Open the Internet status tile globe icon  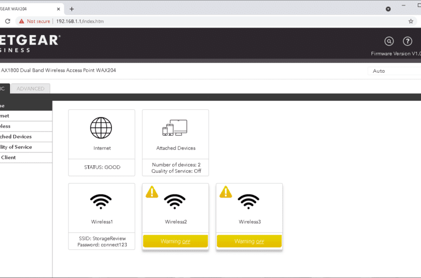coord(101,128)
